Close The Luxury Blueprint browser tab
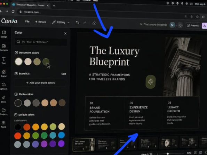Viewport: 207px width, 155px height. 48,6
